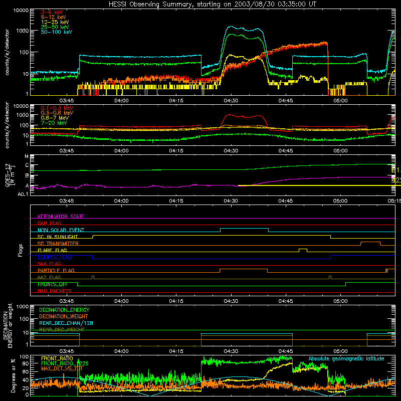Click the 10000 tick label of keV panel

coord(21,10)
